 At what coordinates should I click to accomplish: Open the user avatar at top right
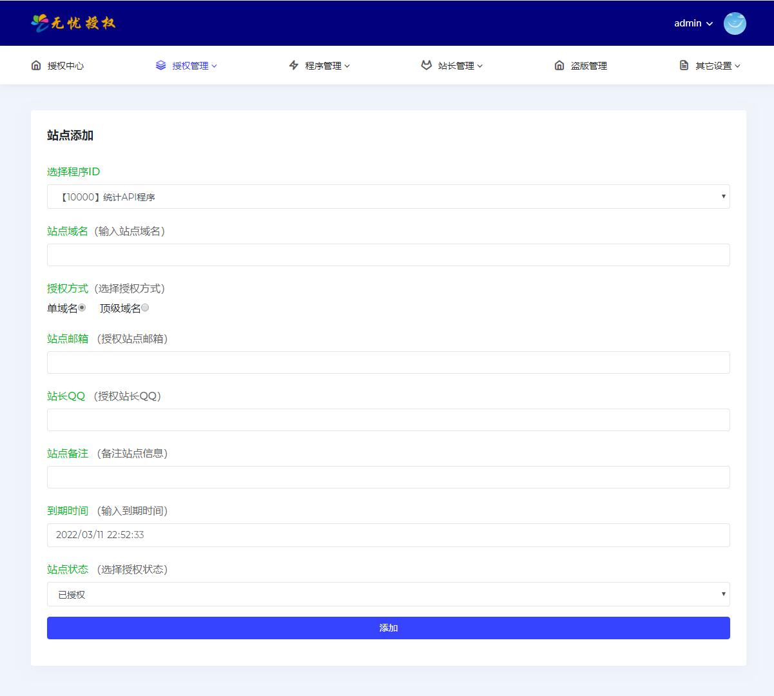pyautogui.click(x=734, y=23)
